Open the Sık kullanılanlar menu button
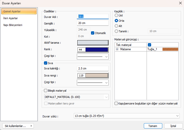The width and height of the screenshot is (184, 130). click(x=18, y=126)
